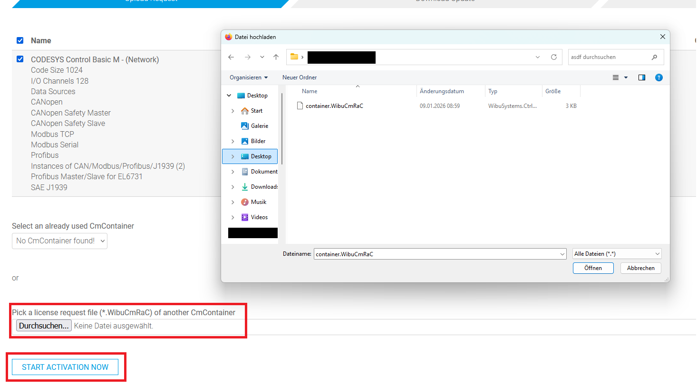Open the file dialog help icon

(658, 77)
